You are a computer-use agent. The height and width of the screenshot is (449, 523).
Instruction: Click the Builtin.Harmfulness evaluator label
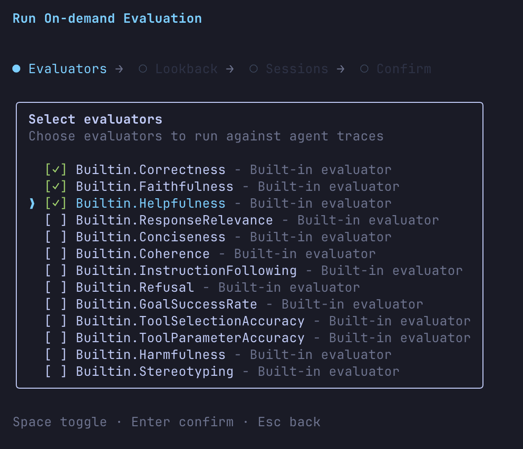point(150,355)
